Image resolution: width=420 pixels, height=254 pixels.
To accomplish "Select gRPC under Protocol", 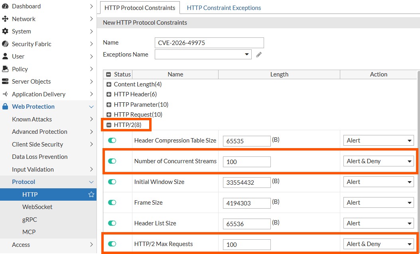I will [48, 219].
